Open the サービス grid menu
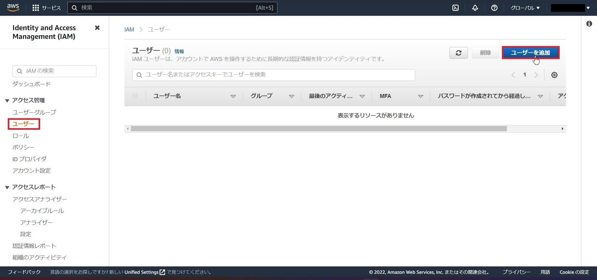The image size is (597, 280). tap(47, 8)
